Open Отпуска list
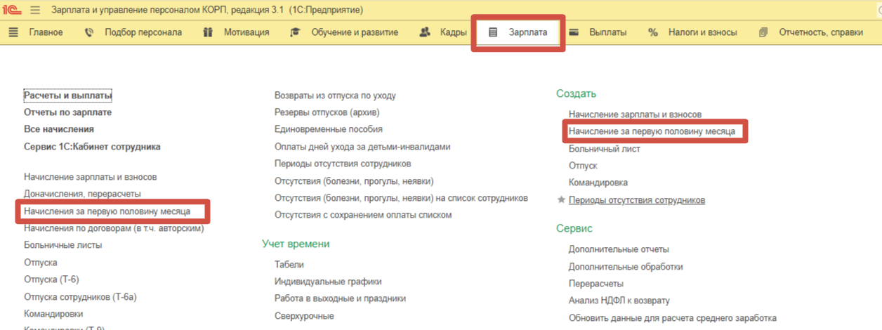The height and width of the screenshot is (330, 882). pos(41,262)
